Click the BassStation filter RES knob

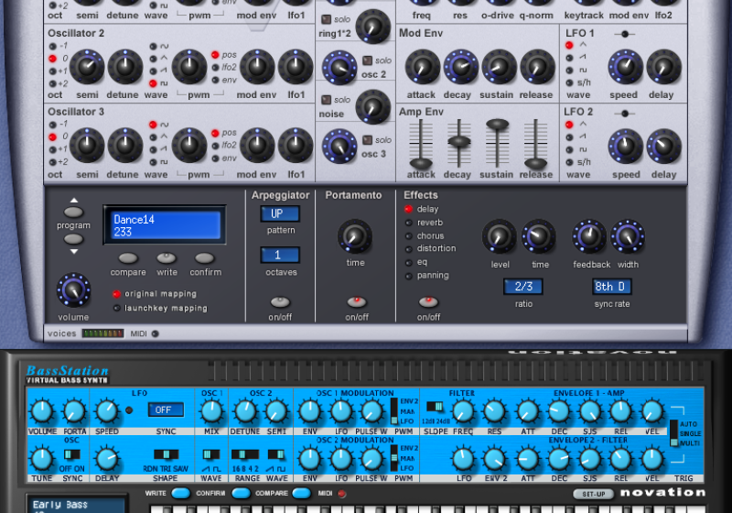click(x=494, y=411)
